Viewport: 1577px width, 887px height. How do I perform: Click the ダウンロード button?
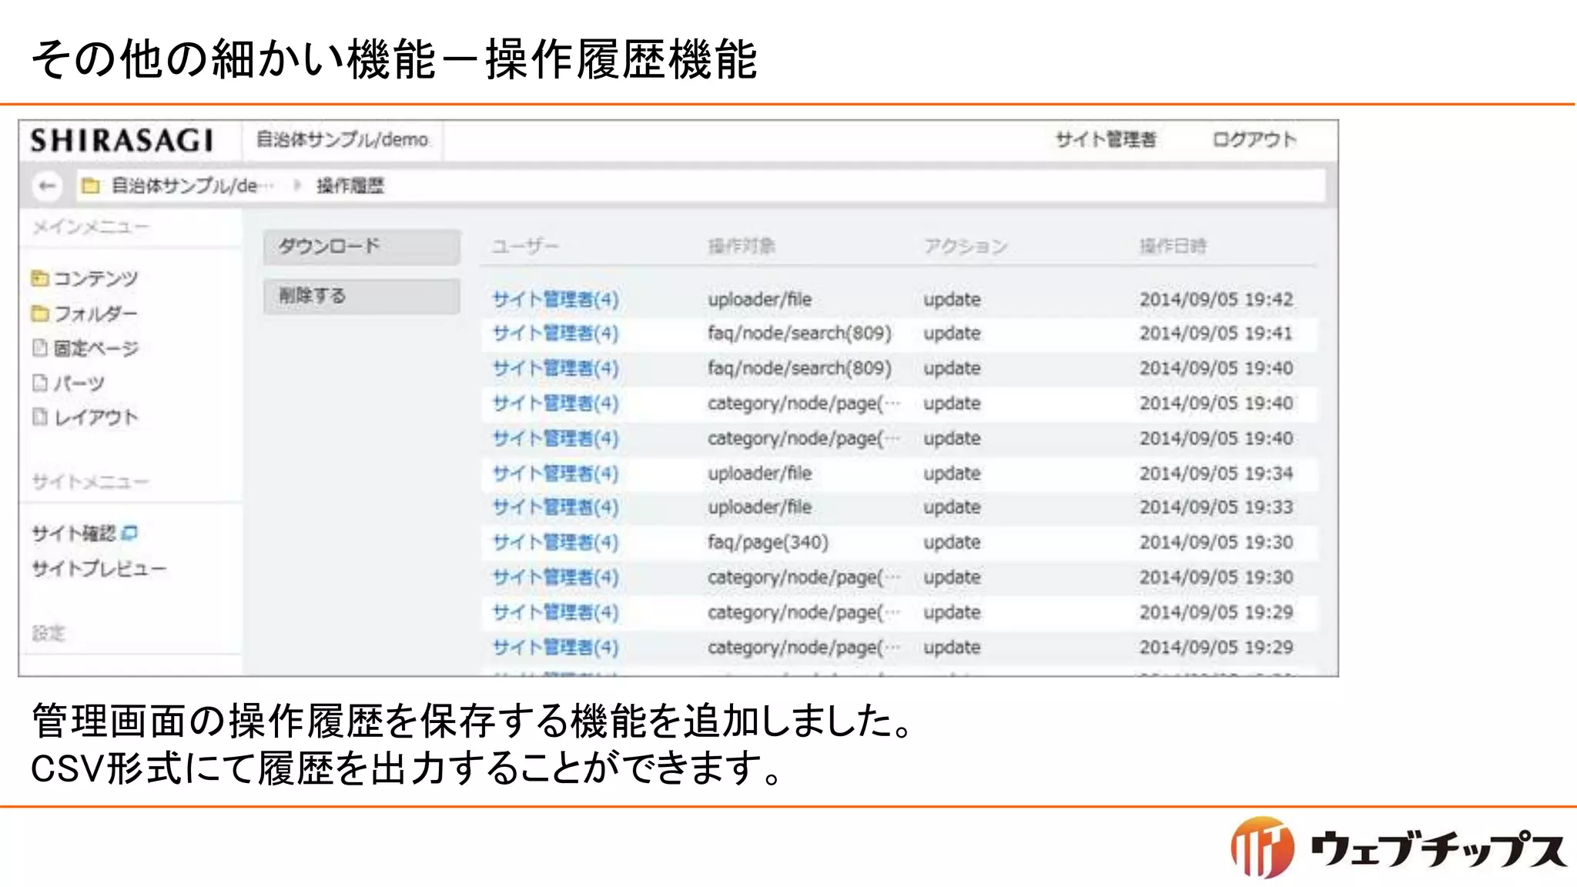(362, 246)
